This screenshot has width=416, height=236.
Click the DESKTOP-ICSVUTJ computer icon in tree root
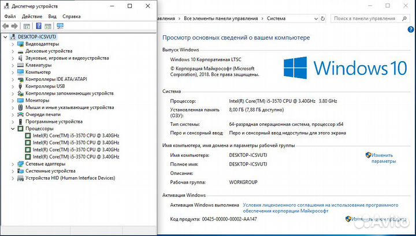click(x=13, y=37)
